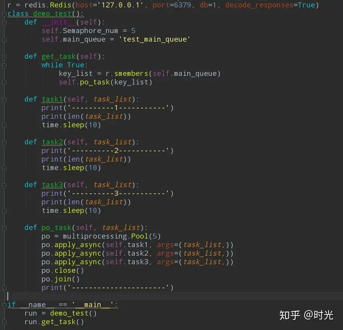Click 'close' in po.close()

pos(65,270)
